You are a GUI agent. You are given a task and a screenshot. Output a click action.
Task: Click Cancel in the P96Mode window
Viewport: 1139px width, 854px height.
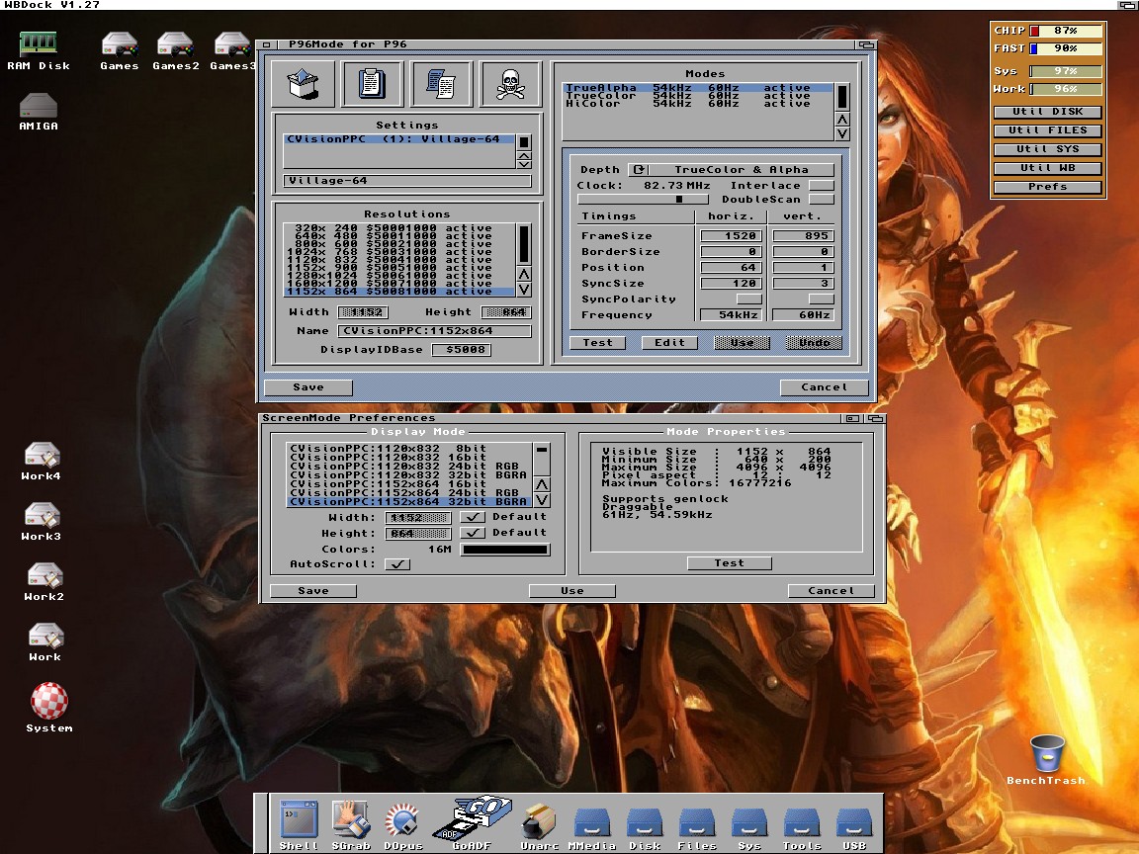point(824,387)
